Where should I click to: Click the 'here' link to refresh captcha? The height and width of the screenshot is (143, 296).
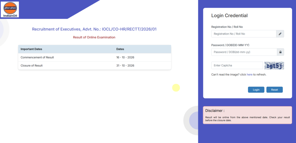[249, 75]
